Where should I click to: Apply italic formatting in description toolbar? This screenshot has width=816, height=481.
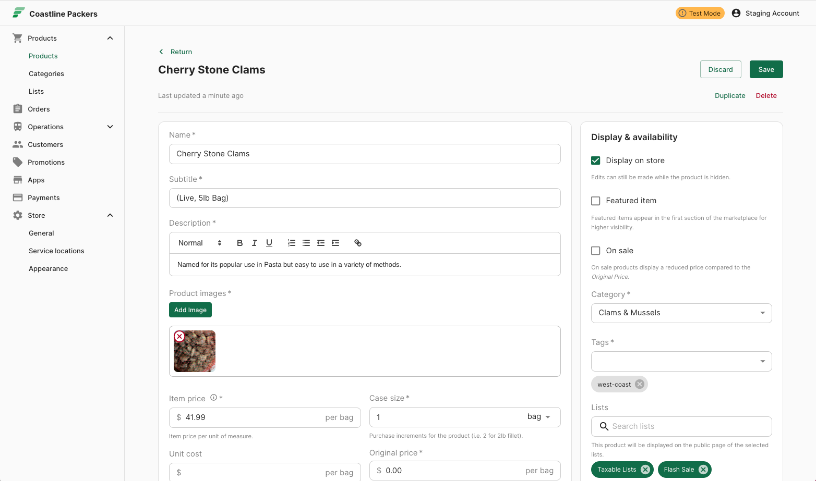(254, 243)
